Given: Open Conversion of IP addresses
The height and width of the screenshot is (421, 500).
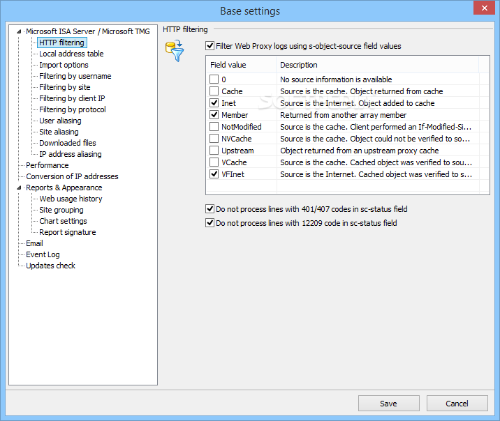Looking at the screenshot, I should point(72,176).
